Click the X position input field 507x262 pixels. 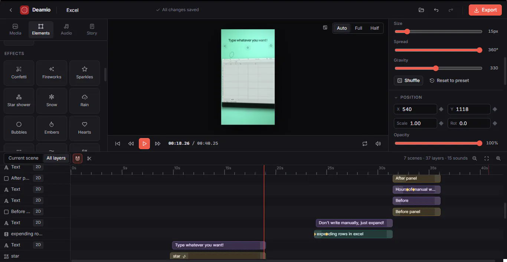pyautogui.click(x=415, y=109)
